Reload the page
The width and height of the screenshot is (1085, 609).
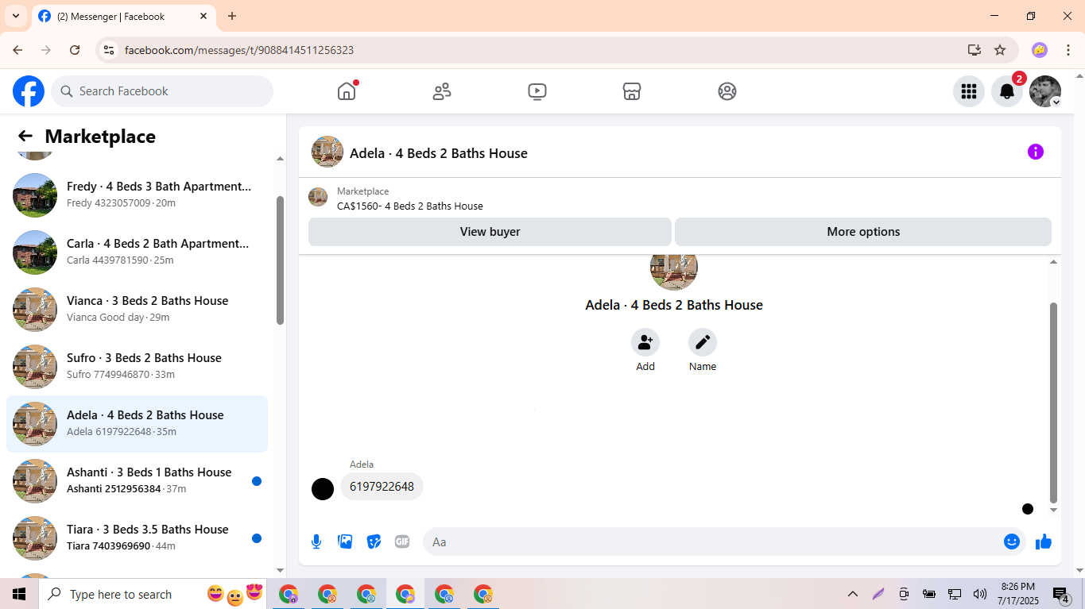pyautogui.click(x=75, y=50)
